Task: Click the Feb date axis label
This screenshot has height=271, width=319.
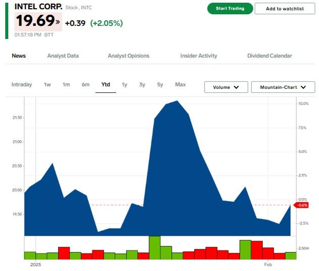Action: [x=268, y=265]
